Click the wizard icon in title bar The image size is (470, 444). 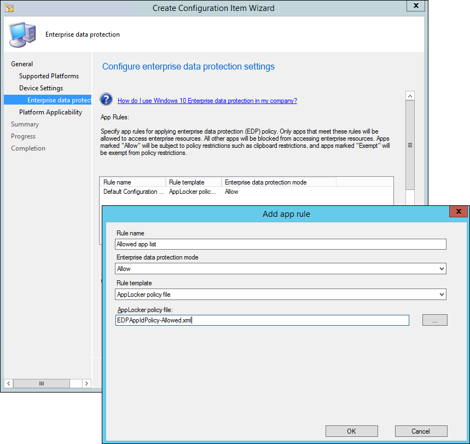click(9, 8)
